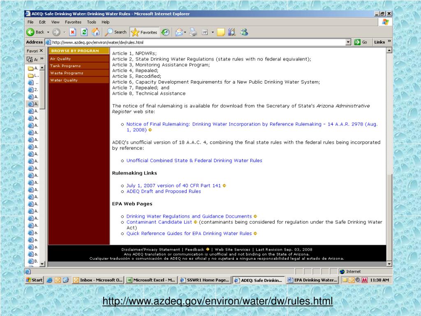This screenshot has width=421, height=316.
Task: Switch to EPA Drinking Water taskbar button
Action: pos(312,280)
